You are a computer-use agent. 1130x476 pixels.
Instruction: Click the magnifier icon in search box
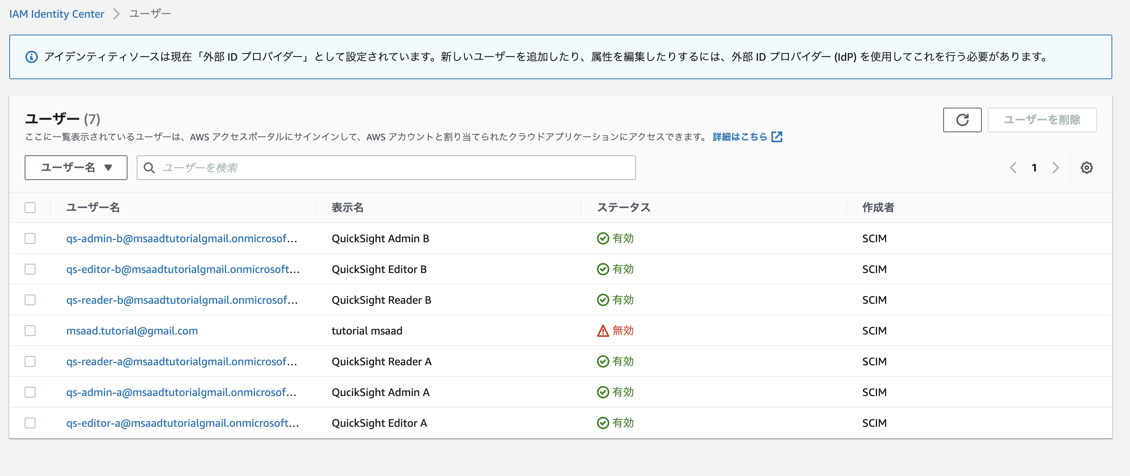click(x=149, y=168)
